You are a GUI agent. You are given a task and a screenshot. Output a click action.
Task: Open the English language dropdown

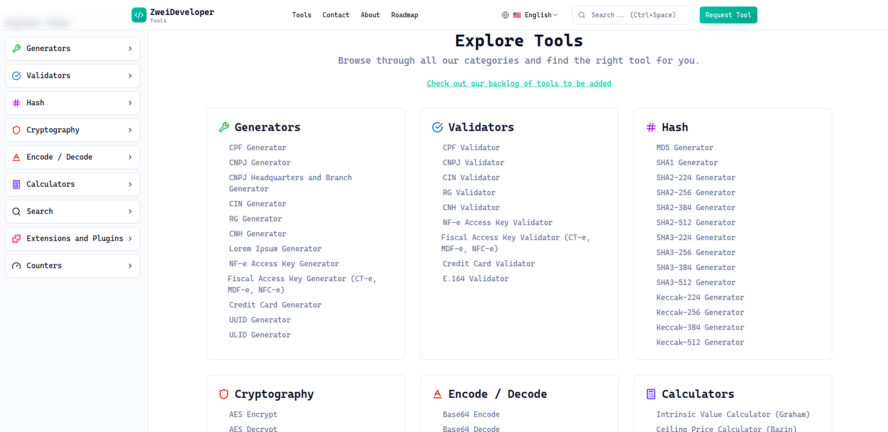537,15
